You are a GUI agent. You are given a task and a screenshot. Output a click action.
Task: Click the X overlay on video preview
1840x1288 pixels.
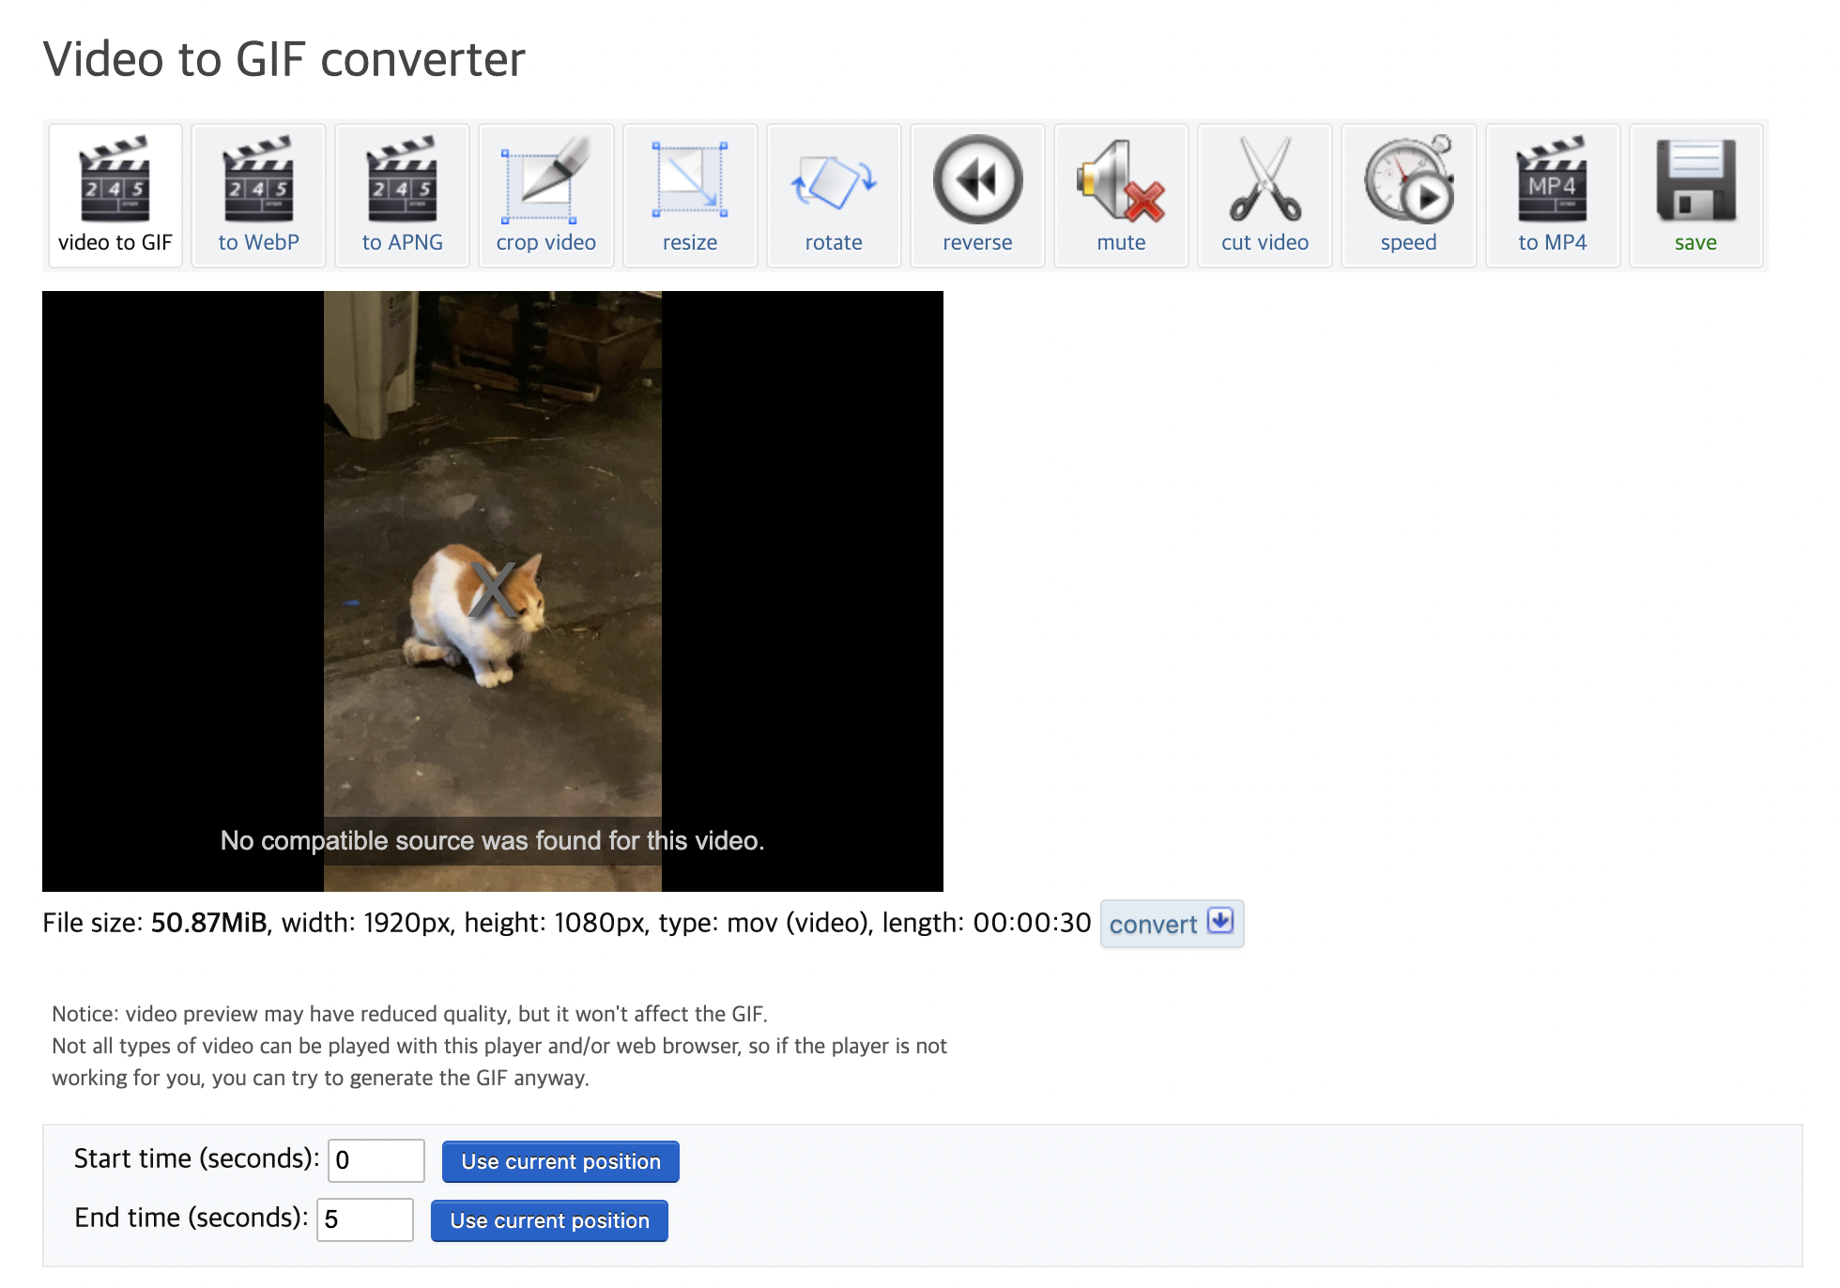click(493, 590)
